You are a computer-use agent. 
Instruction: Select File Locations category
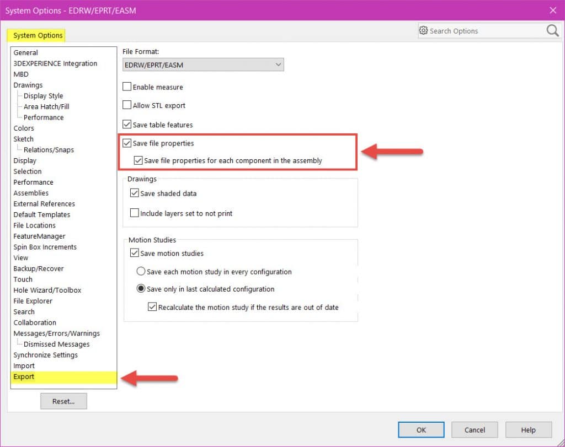(35, 225)
